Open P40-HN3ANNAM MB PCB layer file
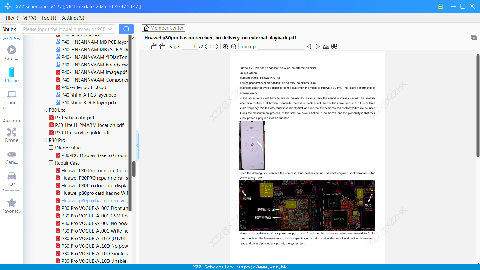This screenshot has width=480, height=270. click(92, 42)
